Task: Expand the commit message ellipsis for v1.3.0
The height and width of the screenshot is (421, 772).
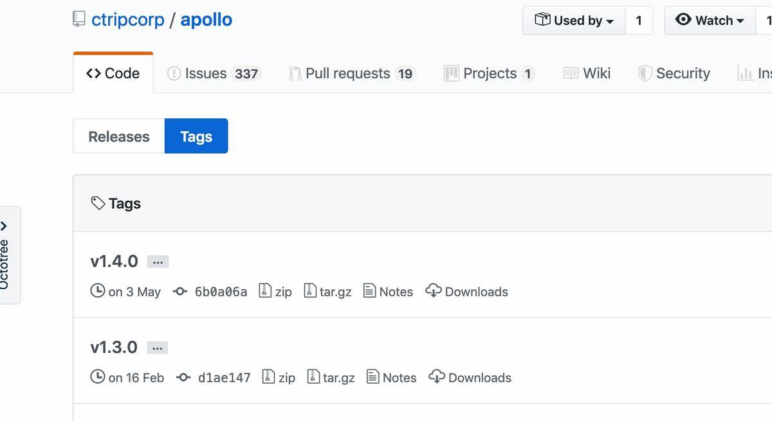Action: 157,347
